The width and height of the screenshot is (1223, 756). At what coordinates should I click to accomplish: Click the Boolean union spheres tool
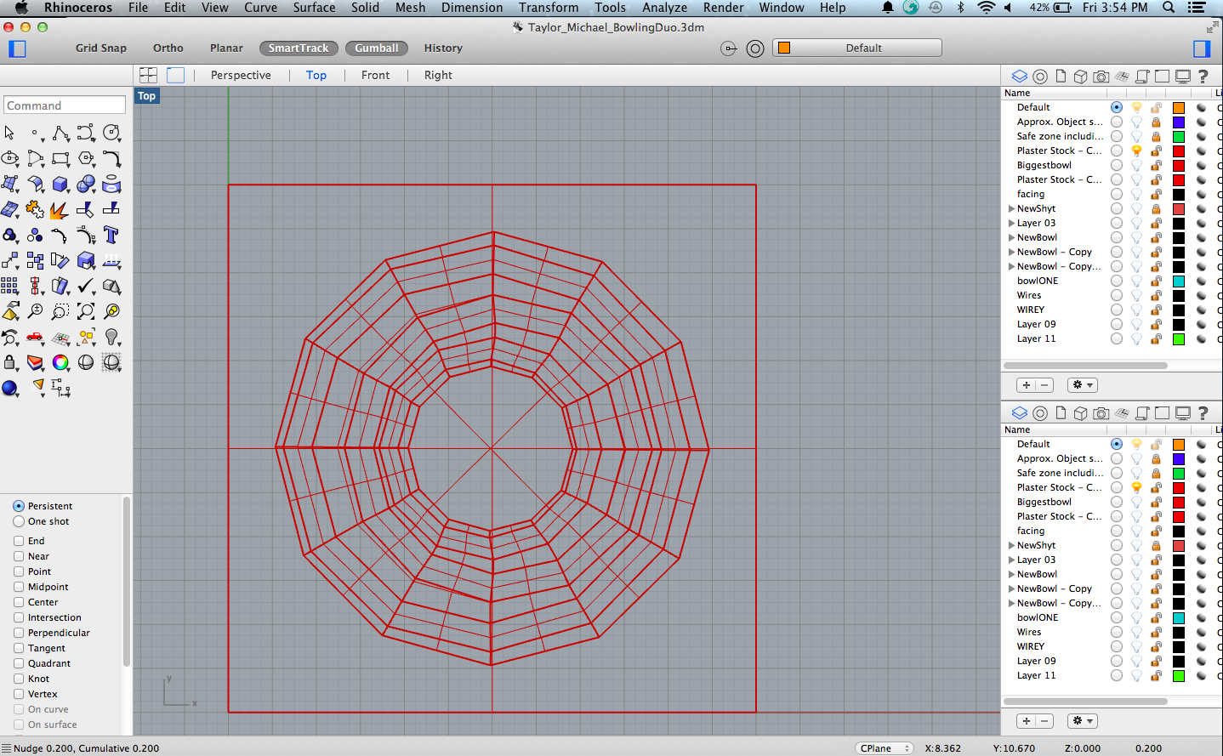coord(86,184)
